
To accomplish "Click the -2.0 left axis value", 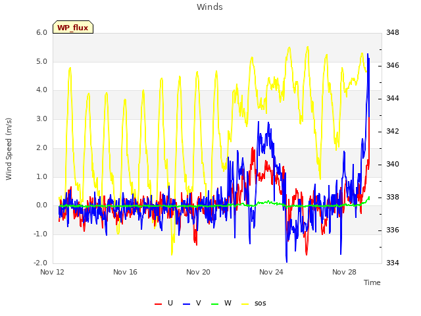I will point(40,263).
